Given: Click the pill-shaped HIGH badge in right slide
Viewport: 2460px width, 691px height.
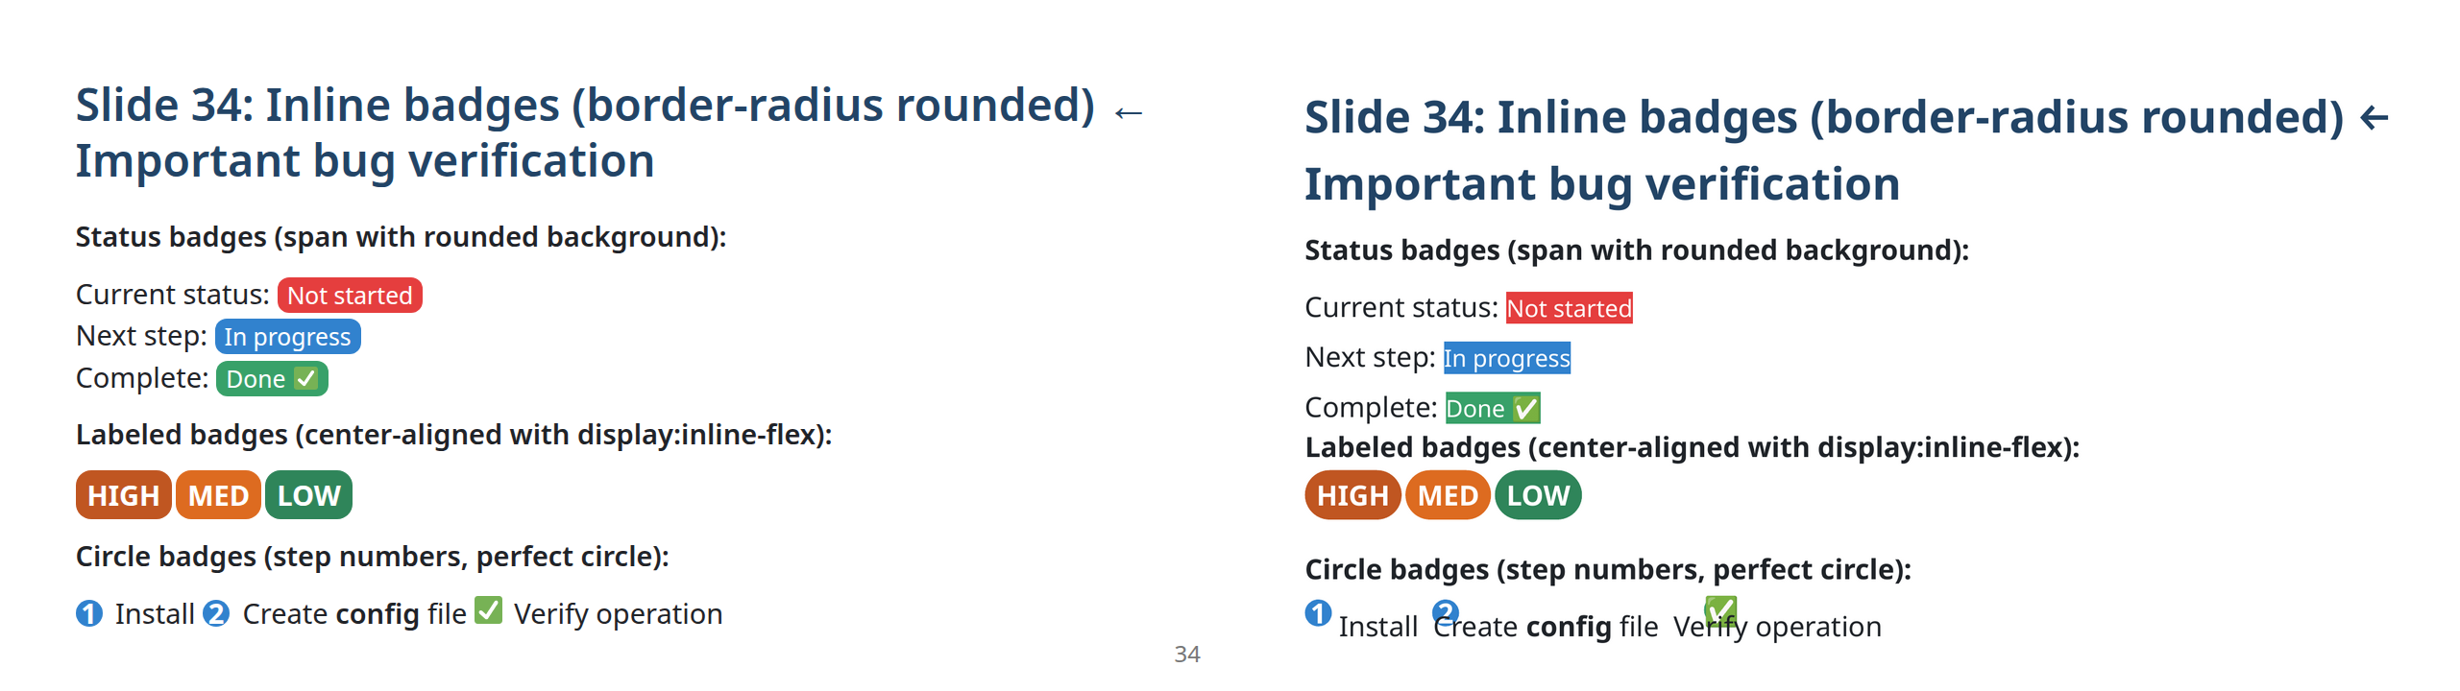Looking at the screenshot, I should [1352, 495].
